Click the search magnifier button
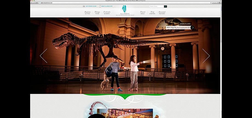Image resolution: width=252 pixels, height=118 pixels. tap(165, 6)
